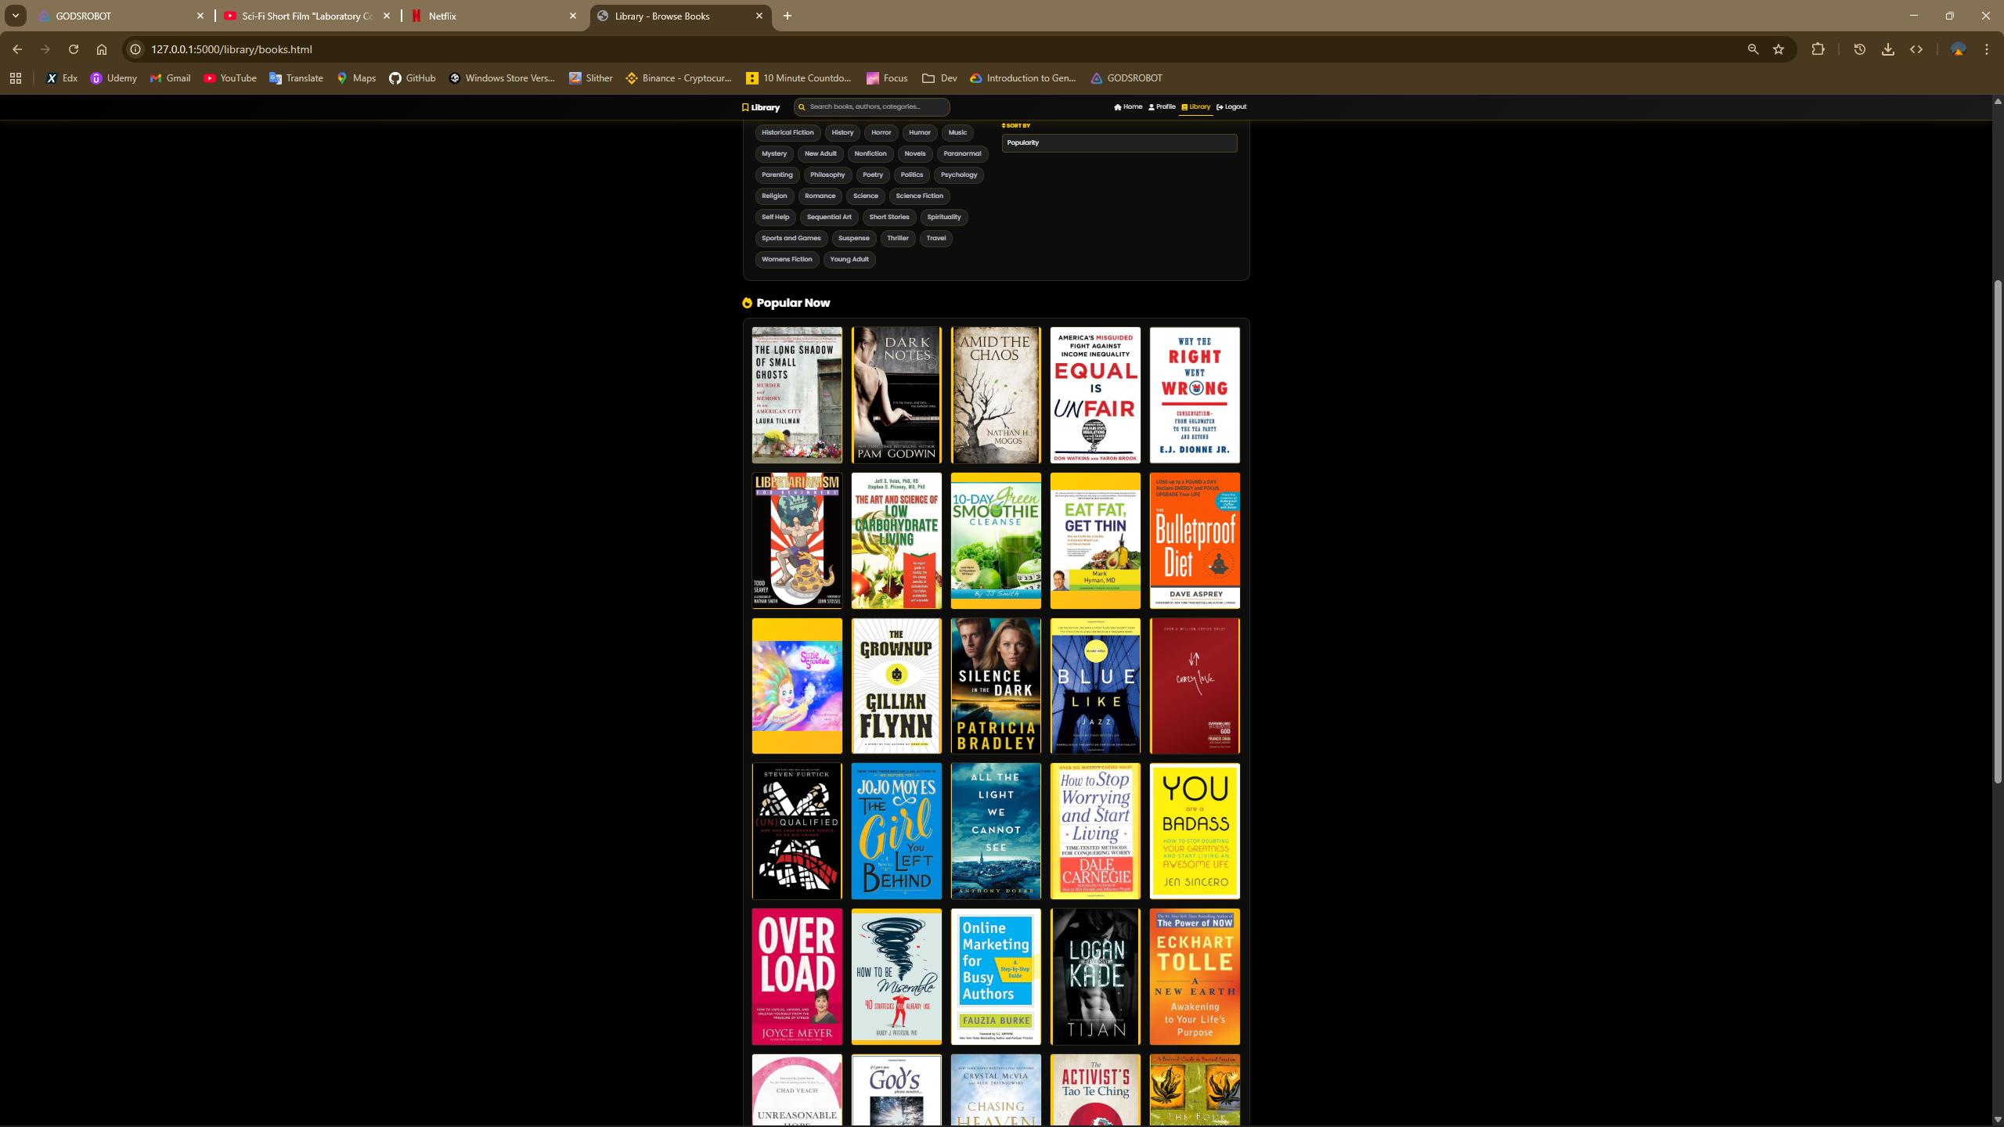The width and height of the screenshot is (2004, 1127).
Task: Open the browser tab search chevron
Action: tap(15, 16)
